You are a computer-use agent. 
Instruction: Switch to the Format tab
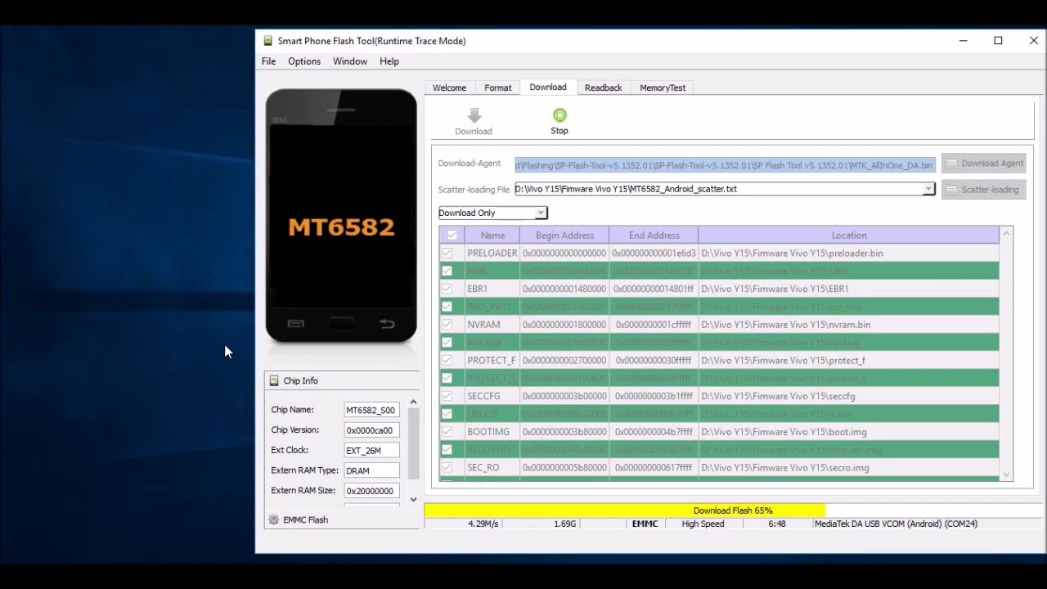498,88
